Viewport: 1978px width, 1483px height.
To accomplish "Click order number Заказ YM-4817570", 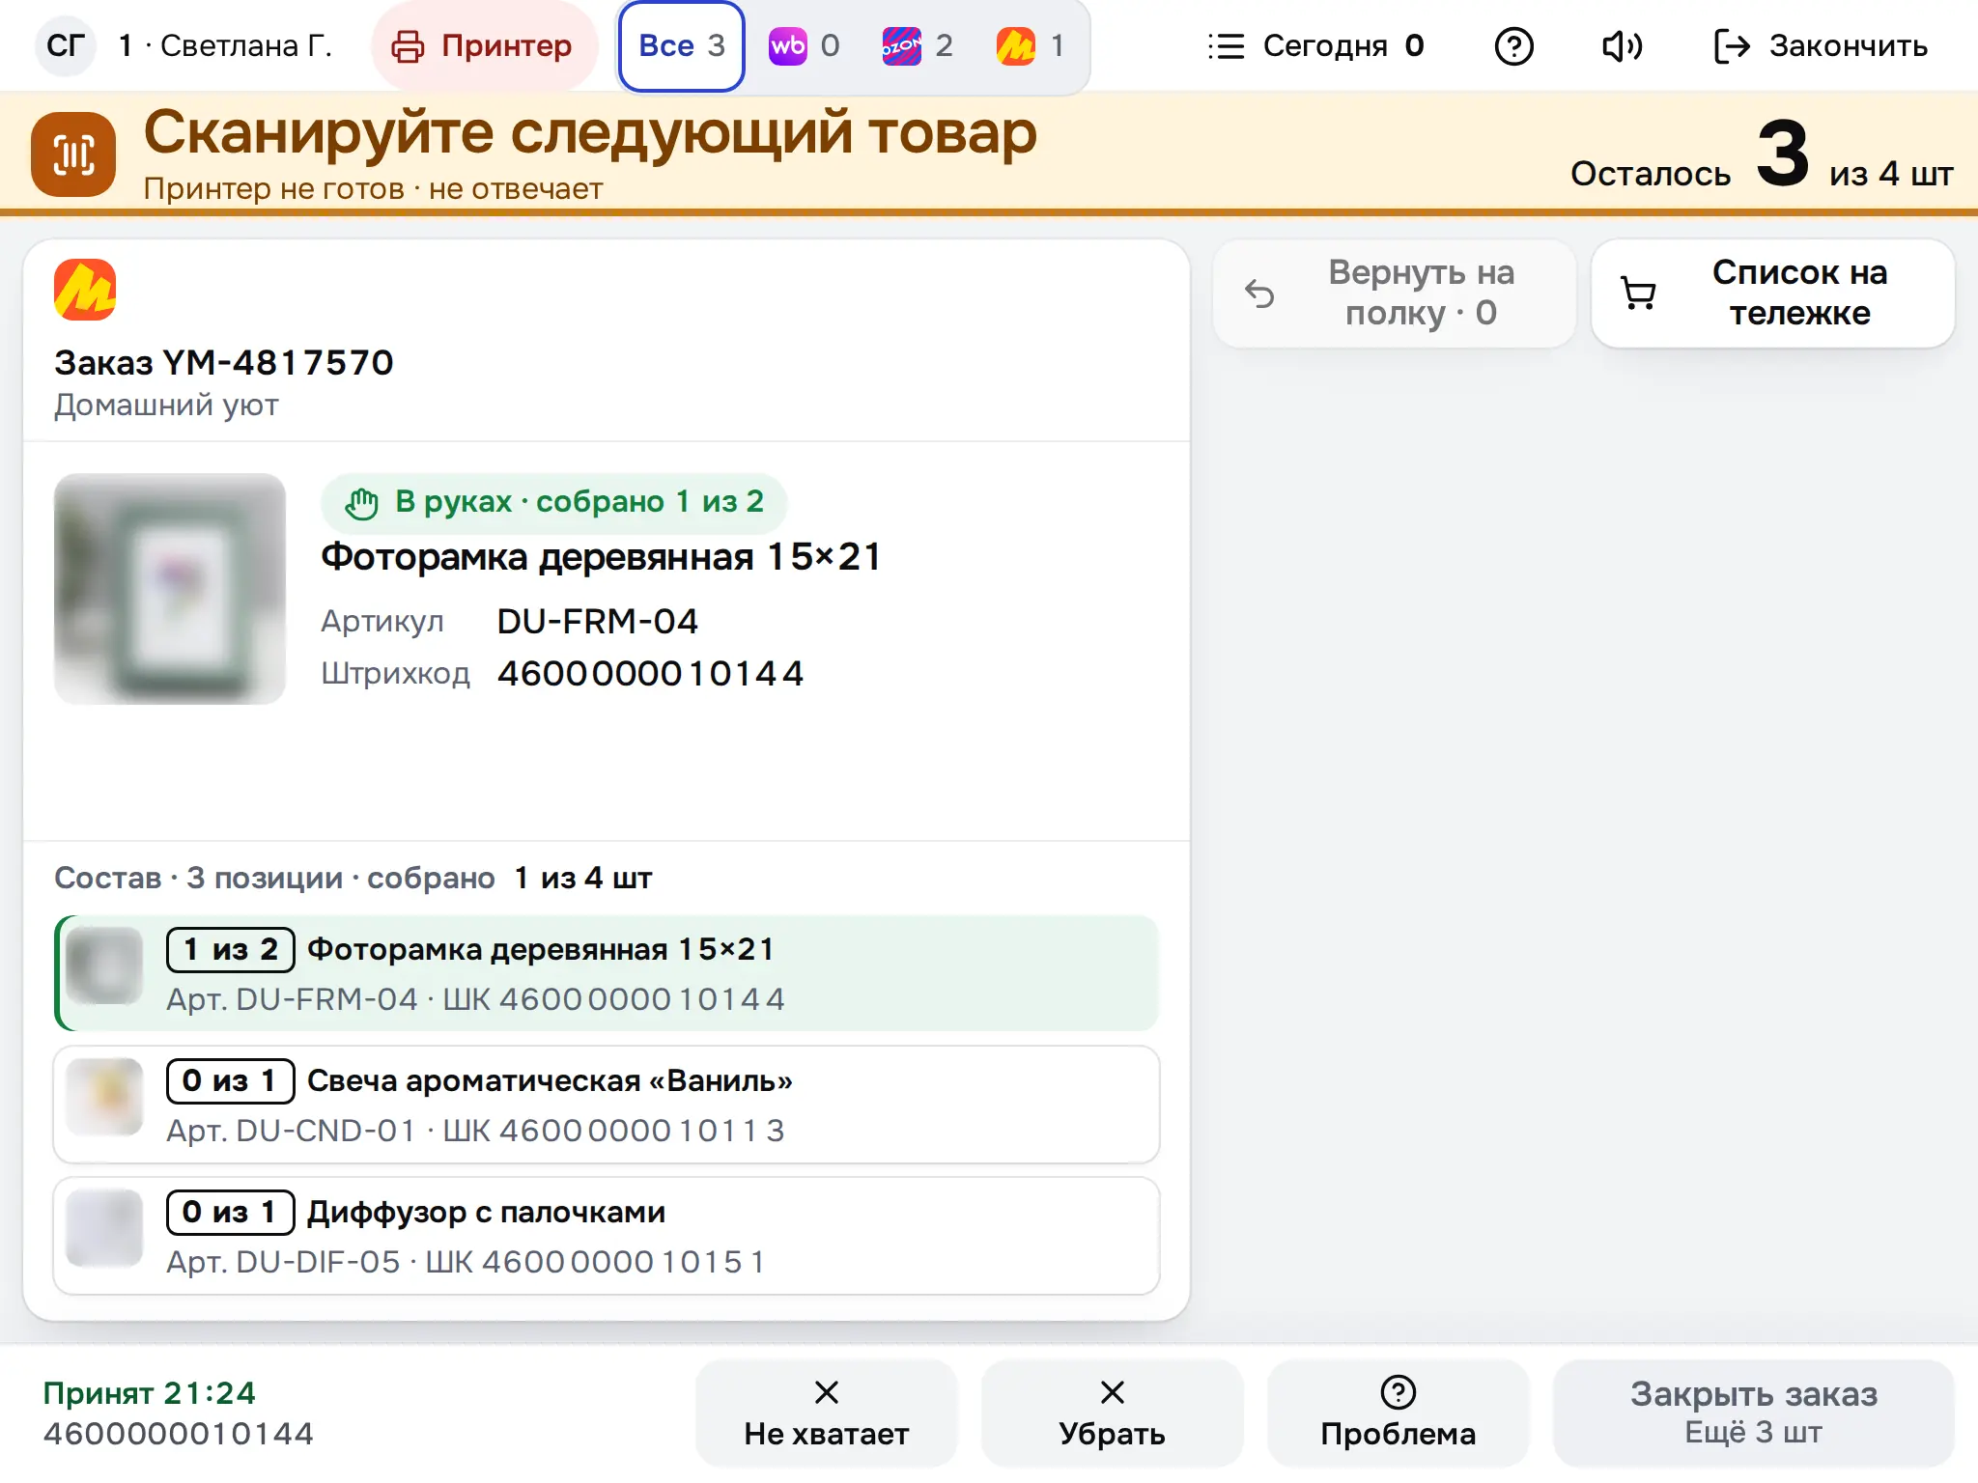I will pos(224,363).
